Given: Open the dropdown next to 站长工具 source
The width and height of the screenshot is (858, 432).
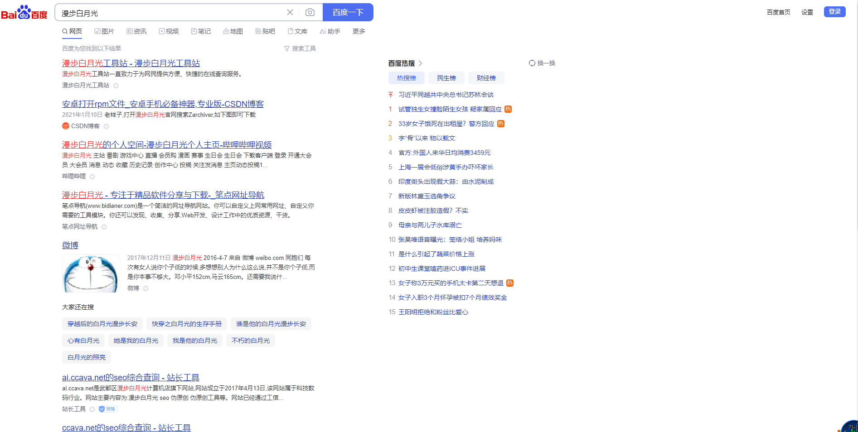Looking at the screenshot, I should [x=92, y=409].
